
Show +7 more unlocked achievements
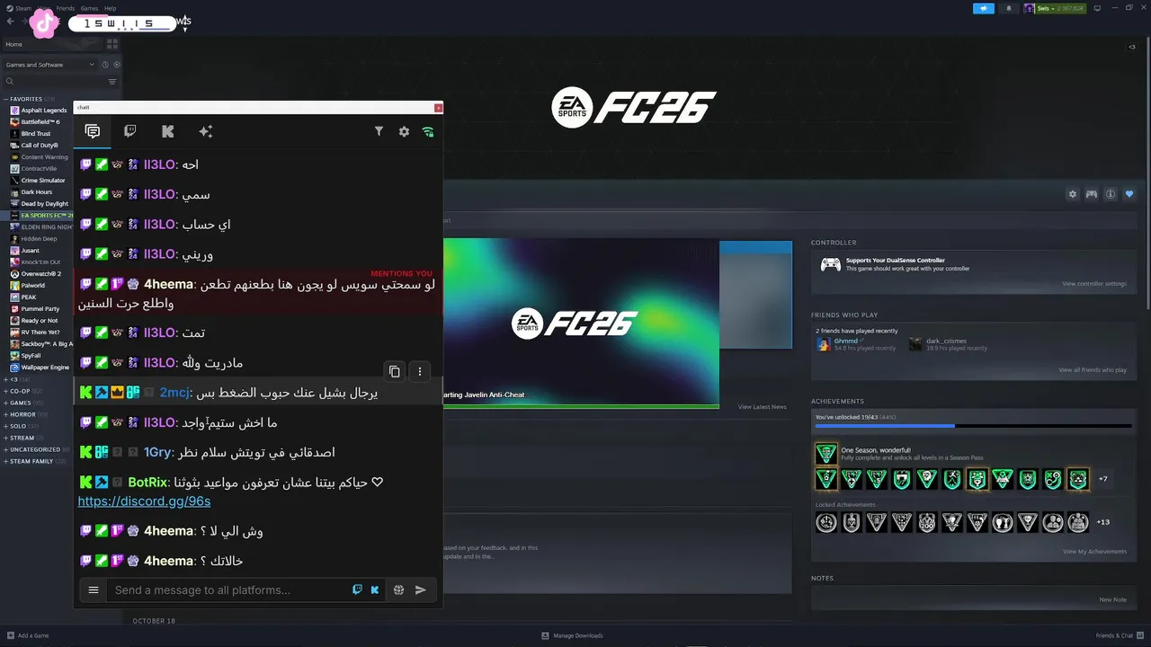1103,479
